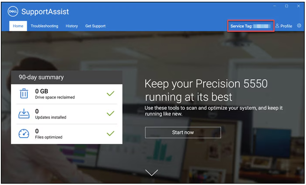Click the SupportAssist title text
The height and width of the screenshot is (185, 306).
(45, 12)
